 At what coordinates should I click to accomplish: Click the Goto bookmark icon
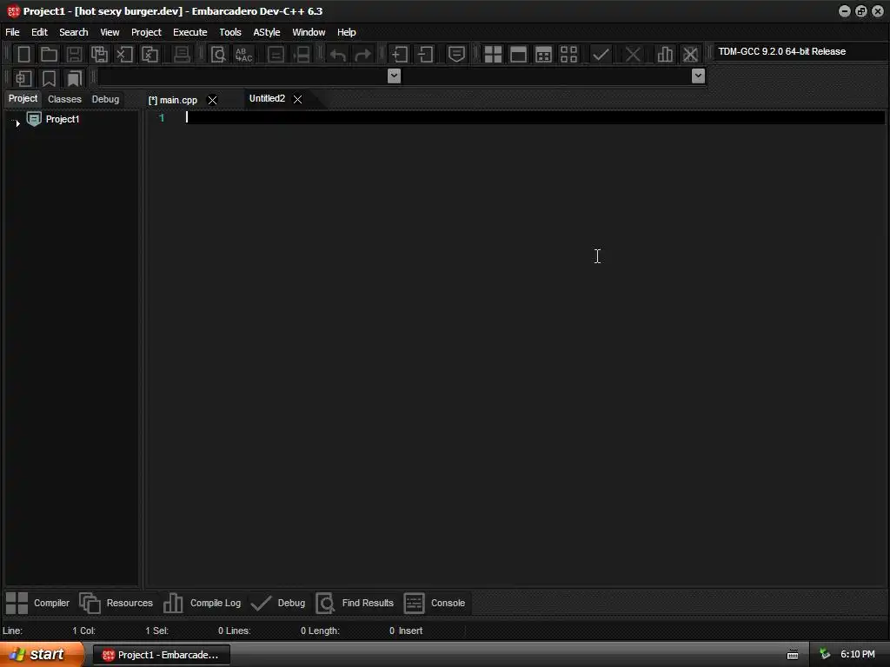click(75, 78)
